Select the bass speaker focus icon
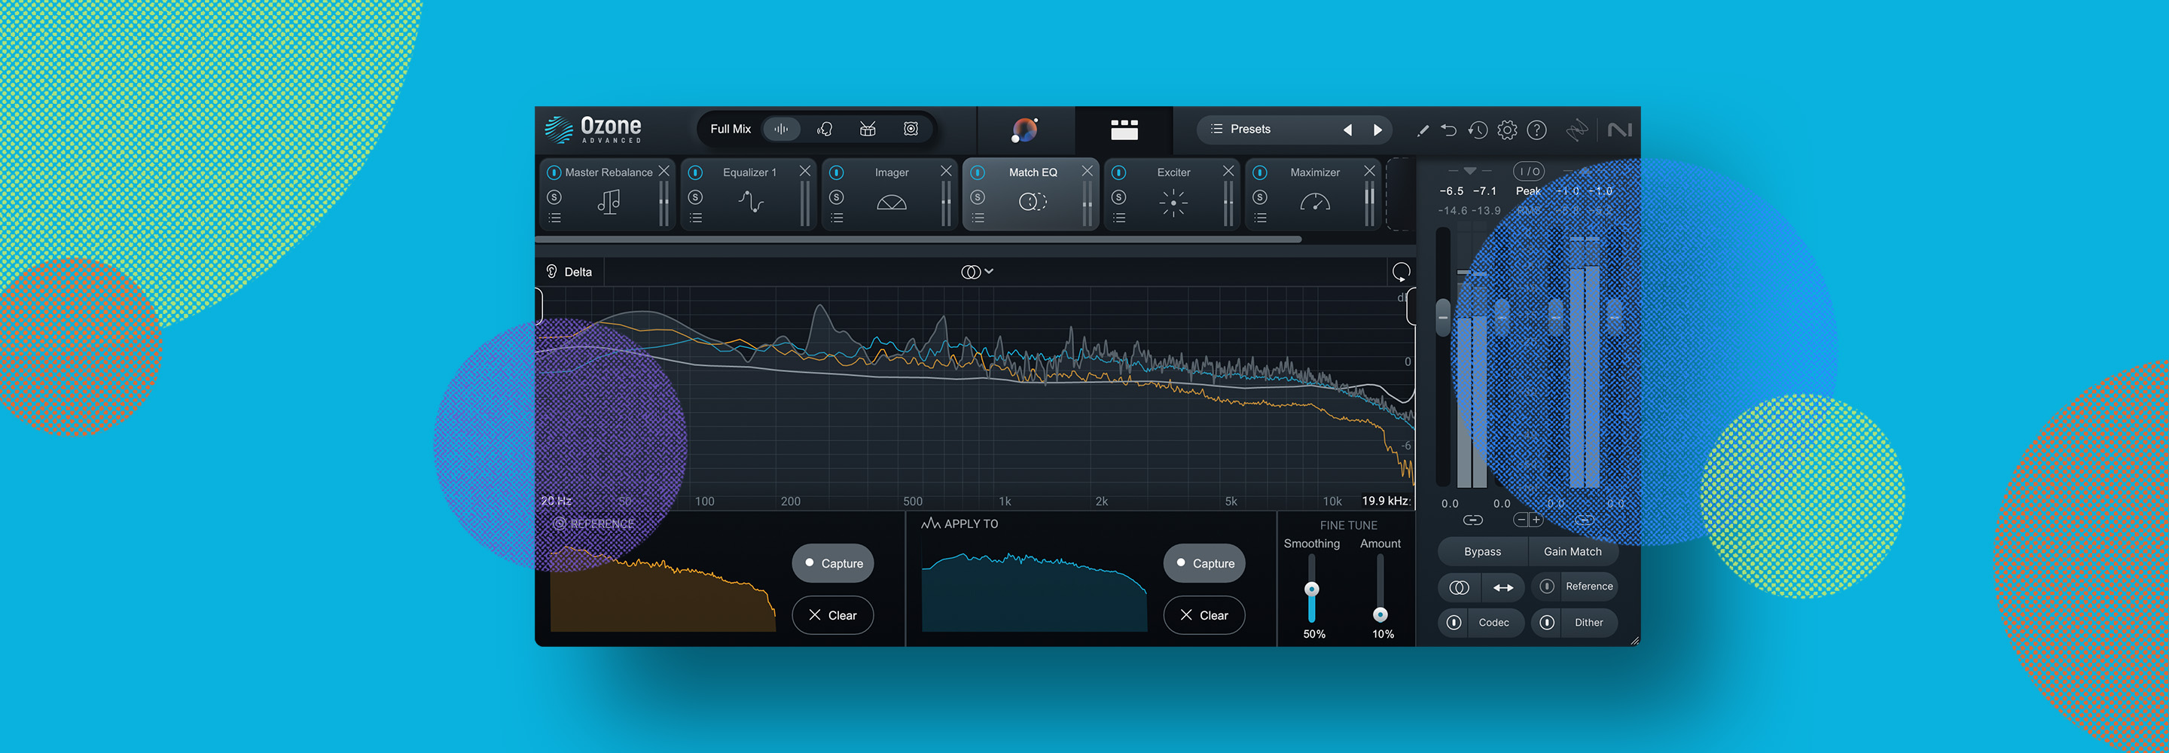2169x753 pixels. tap(911, 129)
